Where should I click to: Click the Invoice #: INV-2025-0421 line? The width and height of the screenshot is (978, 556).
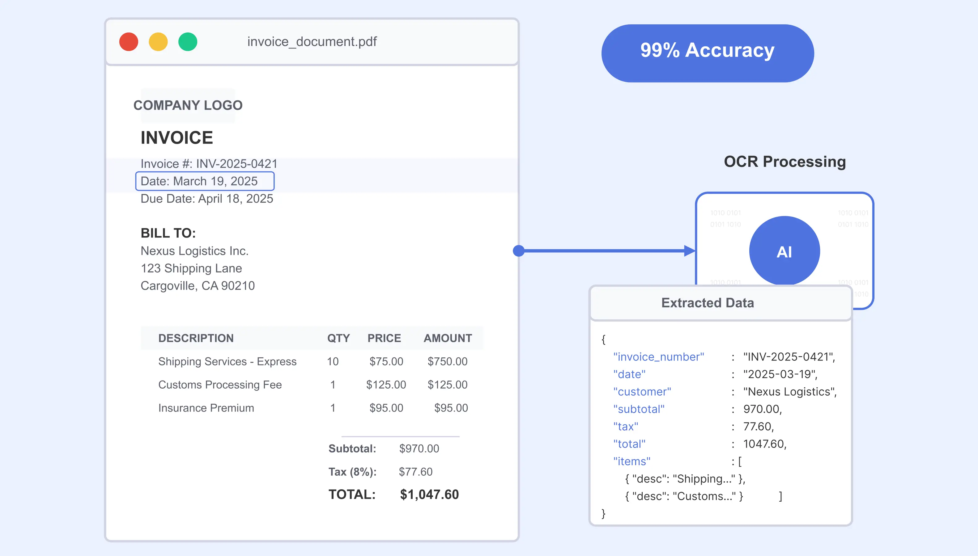pyautogui.click(x=209, y=163)
